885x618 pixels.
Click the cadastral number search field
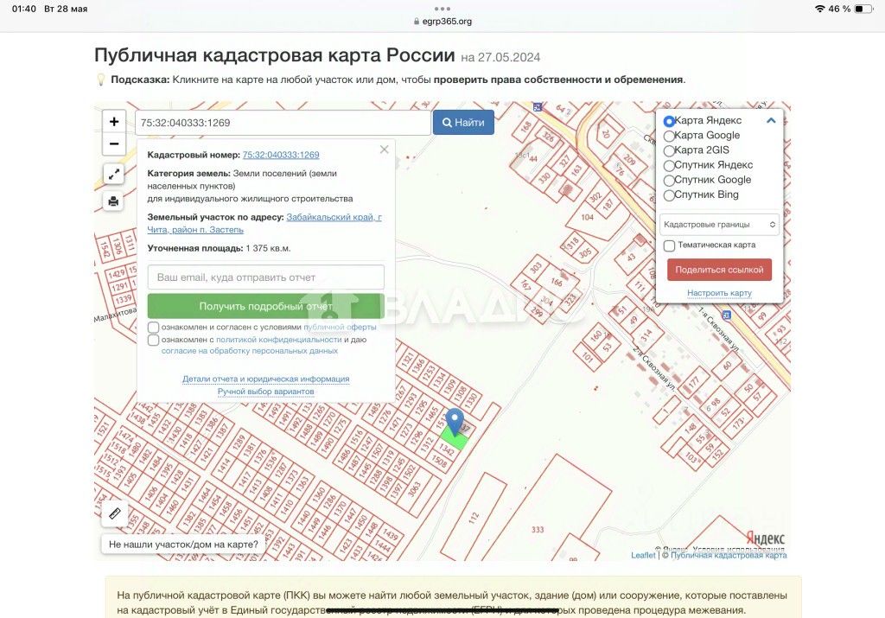pyautogui.click(x=283, y=123)
